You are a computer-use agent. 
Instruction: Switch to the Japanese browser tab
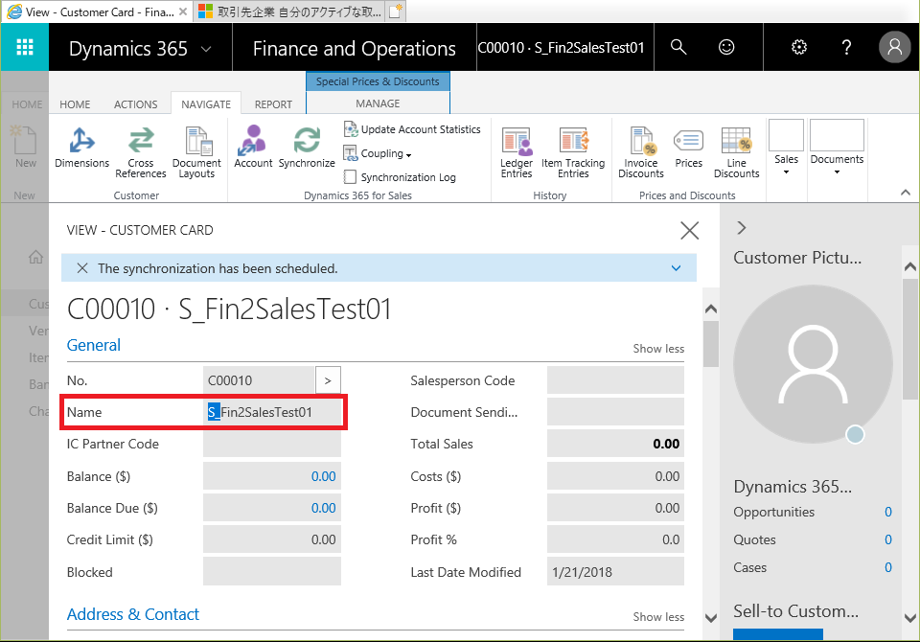pyautogui.click(x=289, y=11)
